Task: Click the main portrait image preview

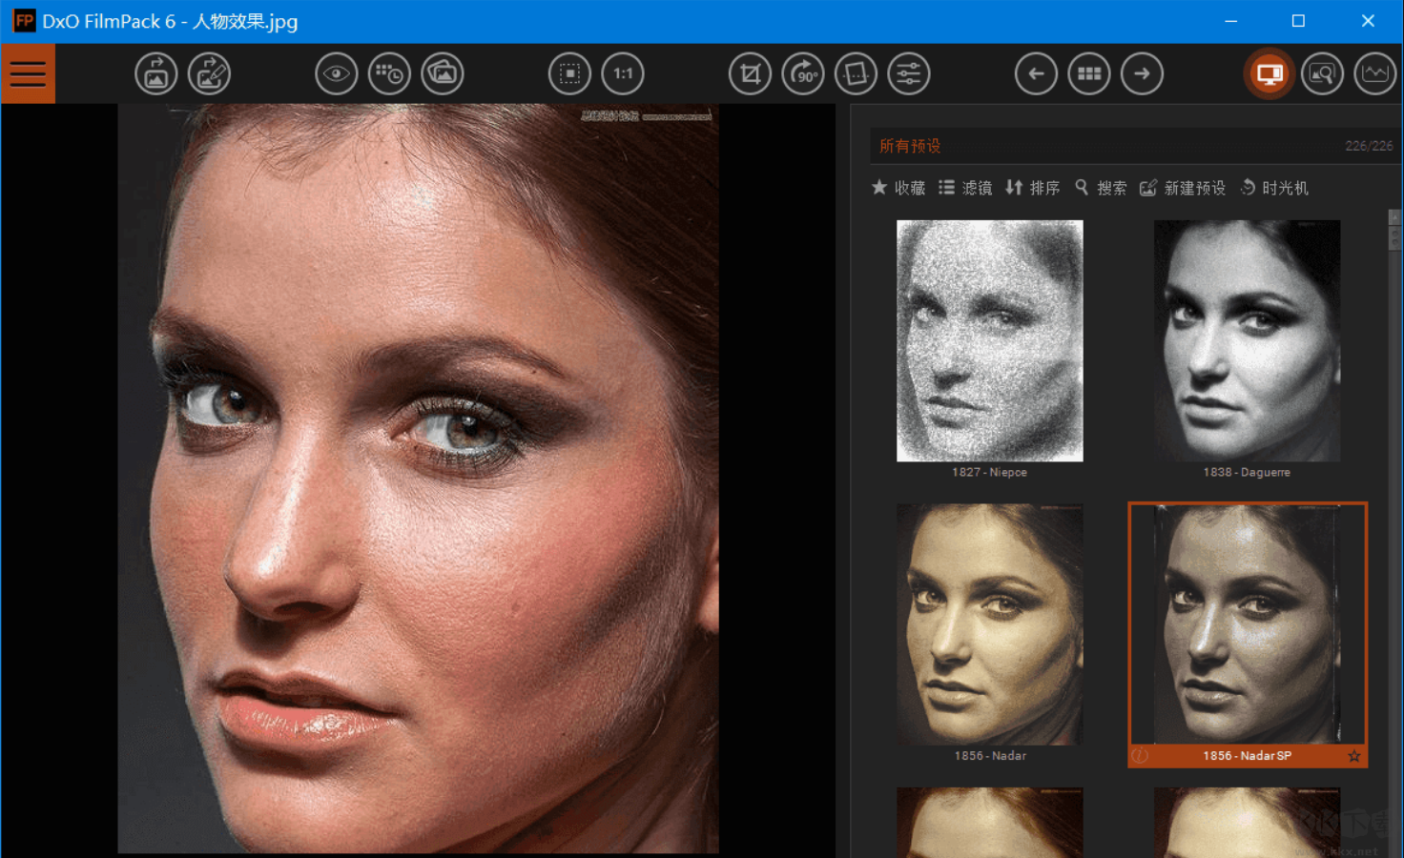Action: (418, 479)
